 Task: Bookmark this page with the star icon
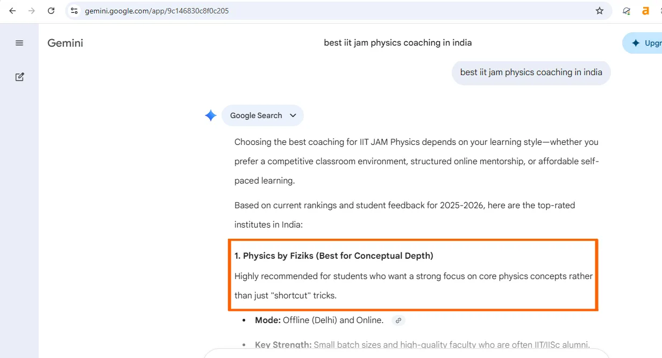pos(600,11)
